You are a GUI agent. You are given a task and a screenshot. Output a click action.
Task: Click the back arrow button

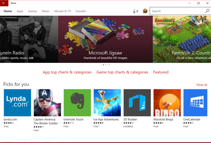tap(4, 3)
